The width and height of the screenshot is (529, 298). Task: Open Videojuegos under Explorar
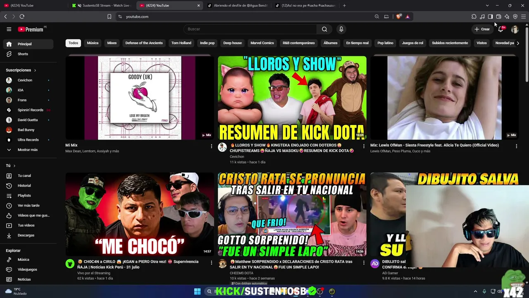(x=28, y=269)
